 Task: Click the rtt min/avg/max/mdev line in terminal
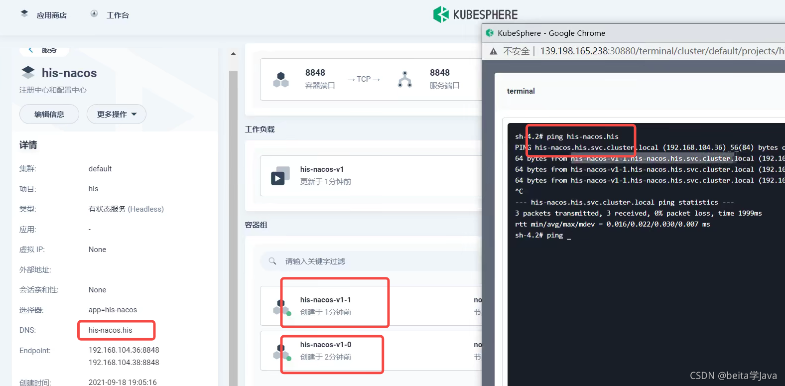click(612, 224)
